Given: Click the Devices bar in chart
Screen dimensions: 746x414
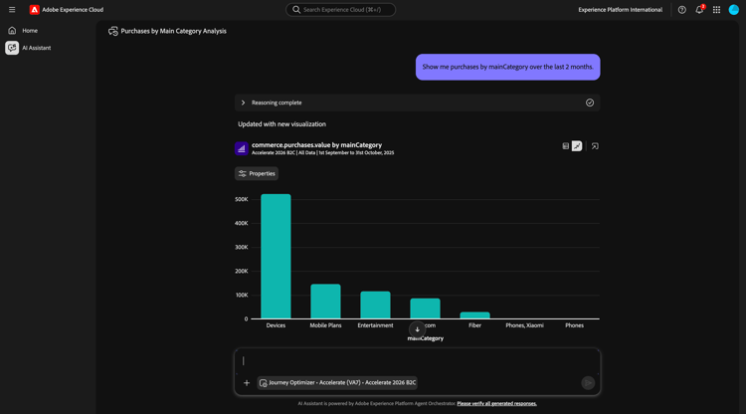Looking at the screenshot, I should pyautogui.click(x=276, y=256).
